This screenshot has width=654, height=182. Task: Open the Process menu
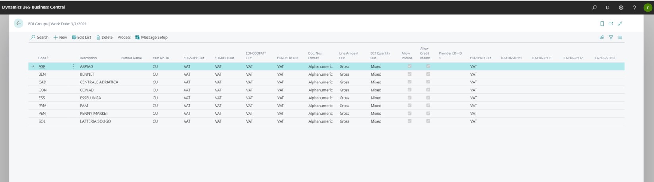pos(124,37)
